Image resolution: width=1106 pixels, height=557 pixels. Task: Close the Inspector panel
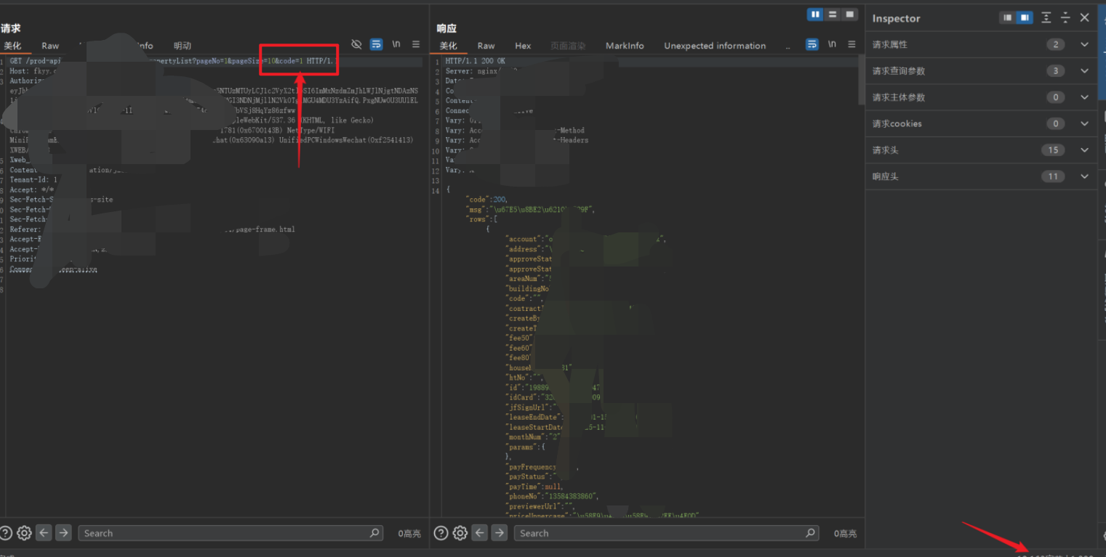click(x=1085, y=17)
